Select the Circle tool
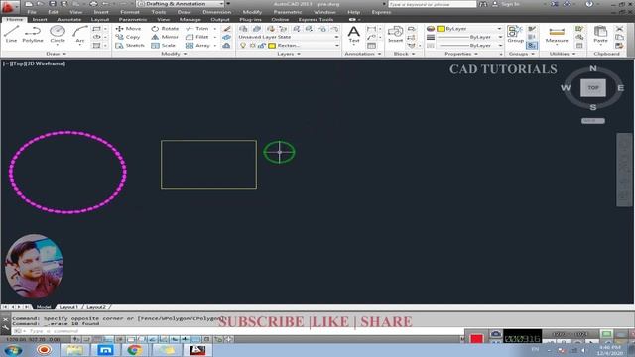The width and height of the screenshot is (635, 357). click(x=58, y=34)
